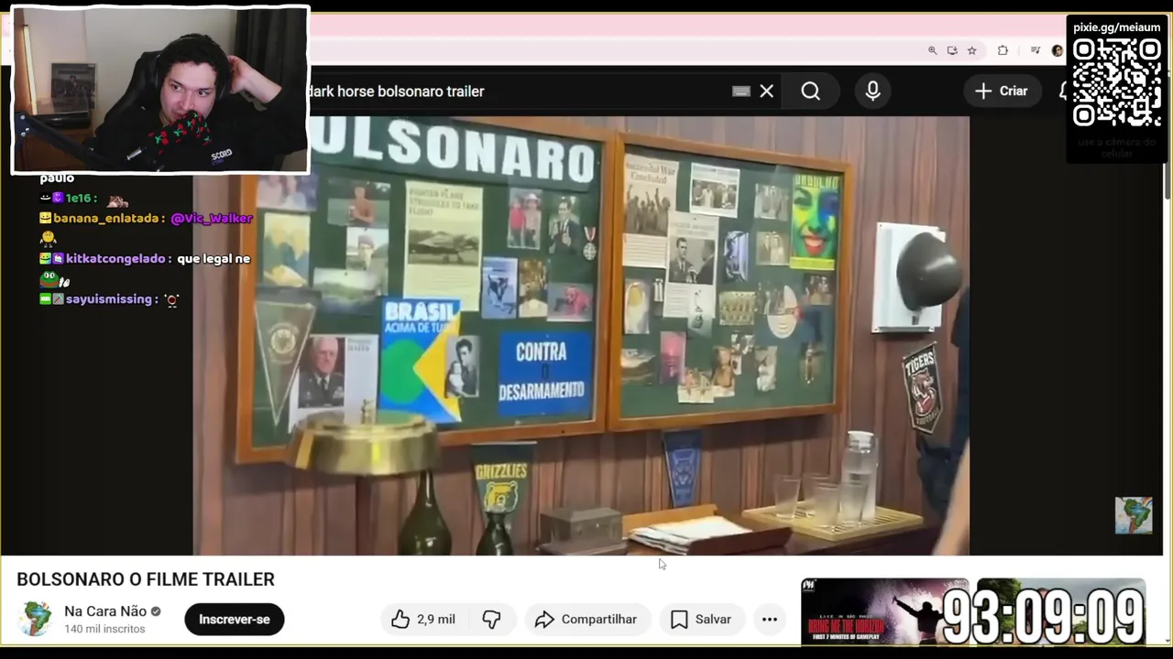Open Na Cara Não channel avatar

click(x=36, y=619)
